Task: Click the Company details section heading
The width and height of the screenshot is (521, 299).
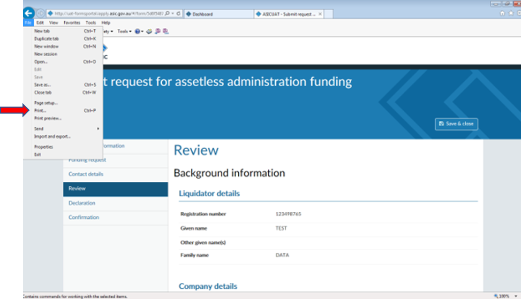Action: (208, 286)
